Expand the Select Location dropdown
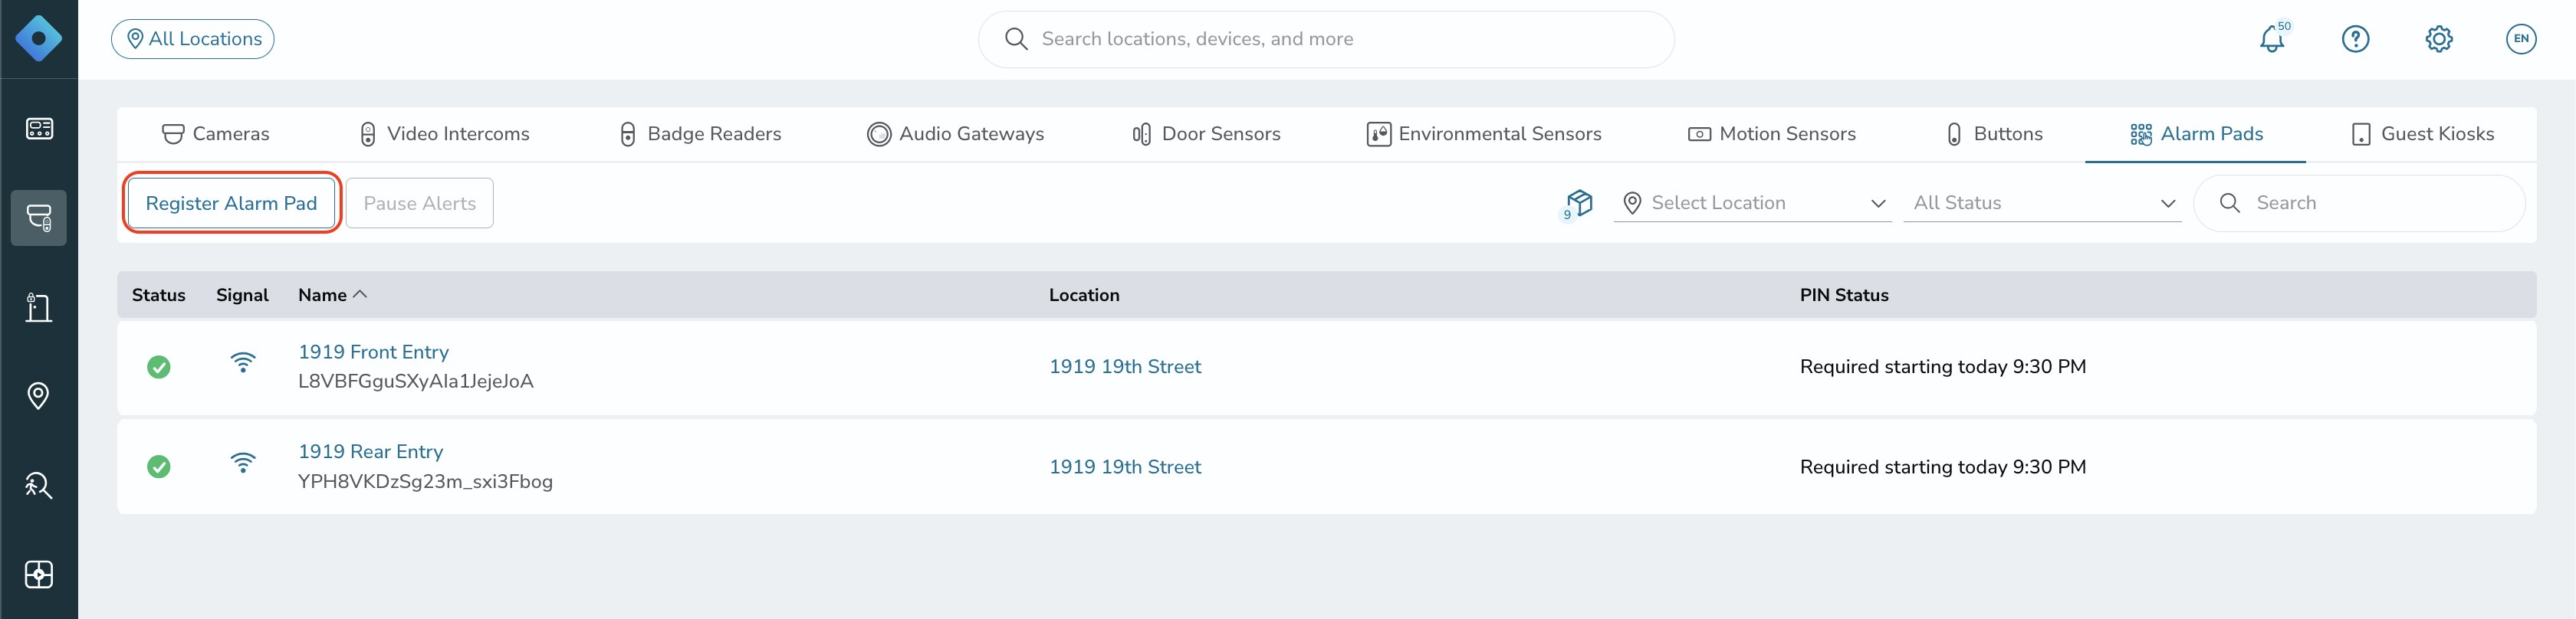 1752,203
